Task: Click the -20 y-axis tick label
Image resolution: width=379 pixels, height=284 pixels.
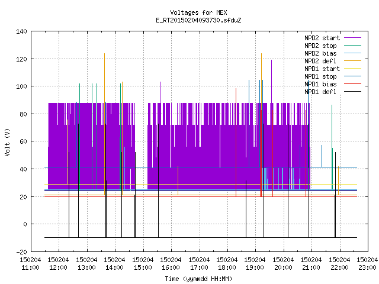Action: 21,252
